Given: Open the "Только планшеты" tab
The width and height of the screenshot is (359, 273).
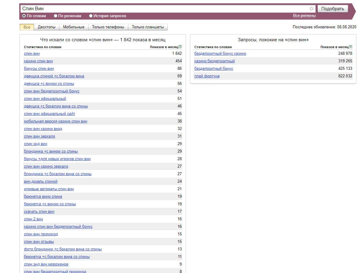Looking at the screenshot, I should (148, 27).
